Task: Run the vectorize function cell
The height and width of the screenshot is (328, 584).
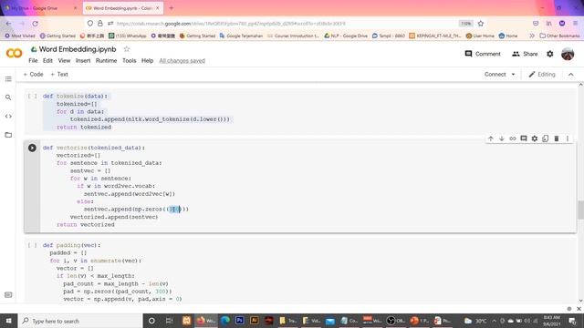Action: coord(33,148)
